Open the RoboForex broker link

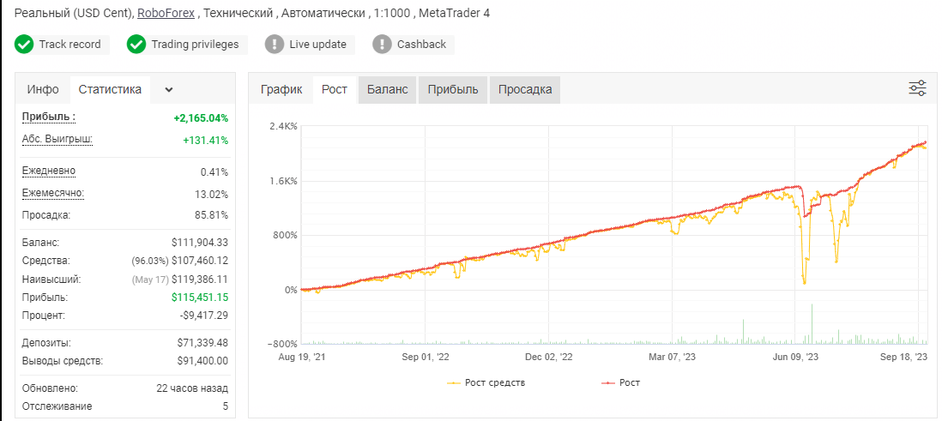pyautogui.click(x=166, y=13)
